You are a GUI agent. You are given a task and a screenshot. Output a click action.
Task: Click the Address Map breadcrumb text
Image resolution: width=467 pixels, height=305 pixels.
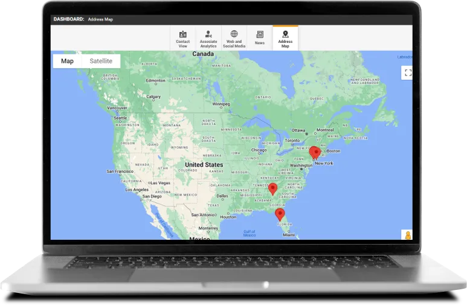100,19
